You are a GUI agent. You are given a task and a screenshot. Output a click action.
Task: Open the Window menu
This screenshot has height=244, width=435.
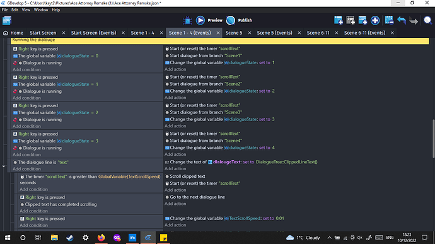click(41, 9)
